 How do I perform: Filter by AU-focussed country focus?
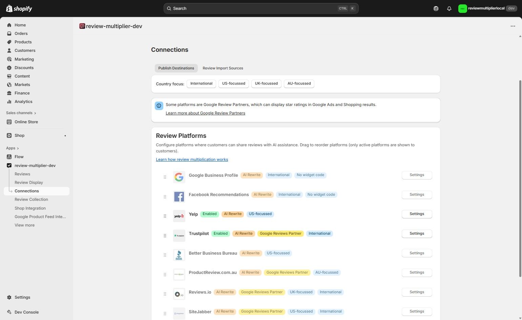point(299,84)
